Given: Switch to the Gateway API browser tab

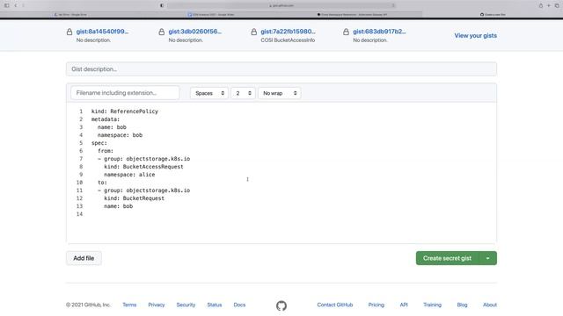Looking at the screenshot, I should pyautogui.click(x=352, y=14).
